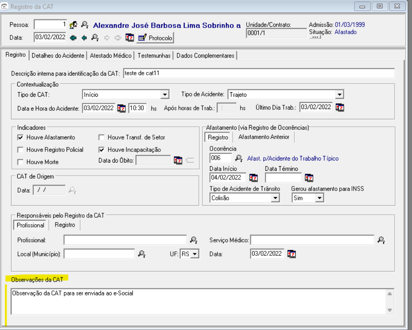Click the magnifier beside Ocorrência code 006

(239, 158)
